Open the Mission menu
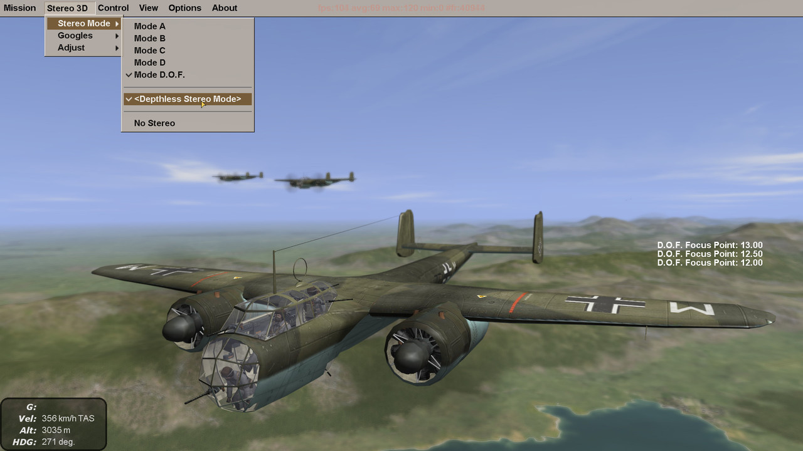This screenshot has height=451, width=803. (19, 8)
